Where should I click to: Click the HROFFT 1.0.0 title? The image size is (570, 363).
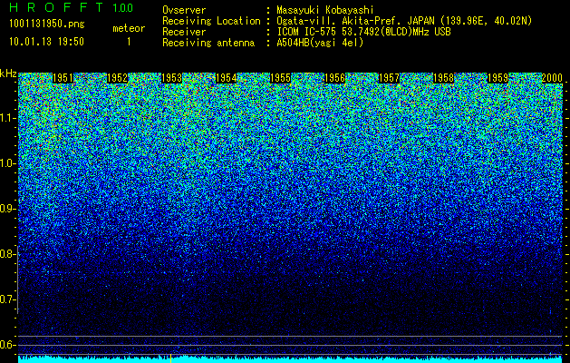[72, 7]
